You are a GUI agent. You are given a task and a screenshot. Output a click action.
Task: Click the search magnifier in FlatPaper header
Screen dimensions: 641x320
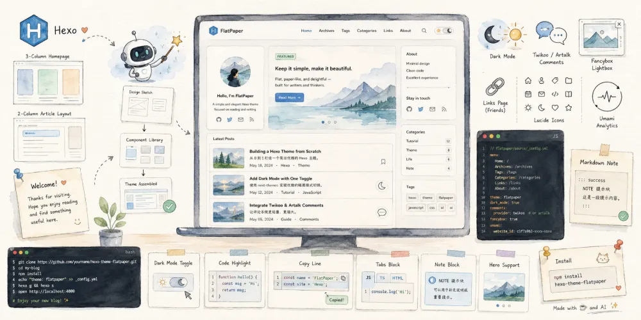pos(424,31)
